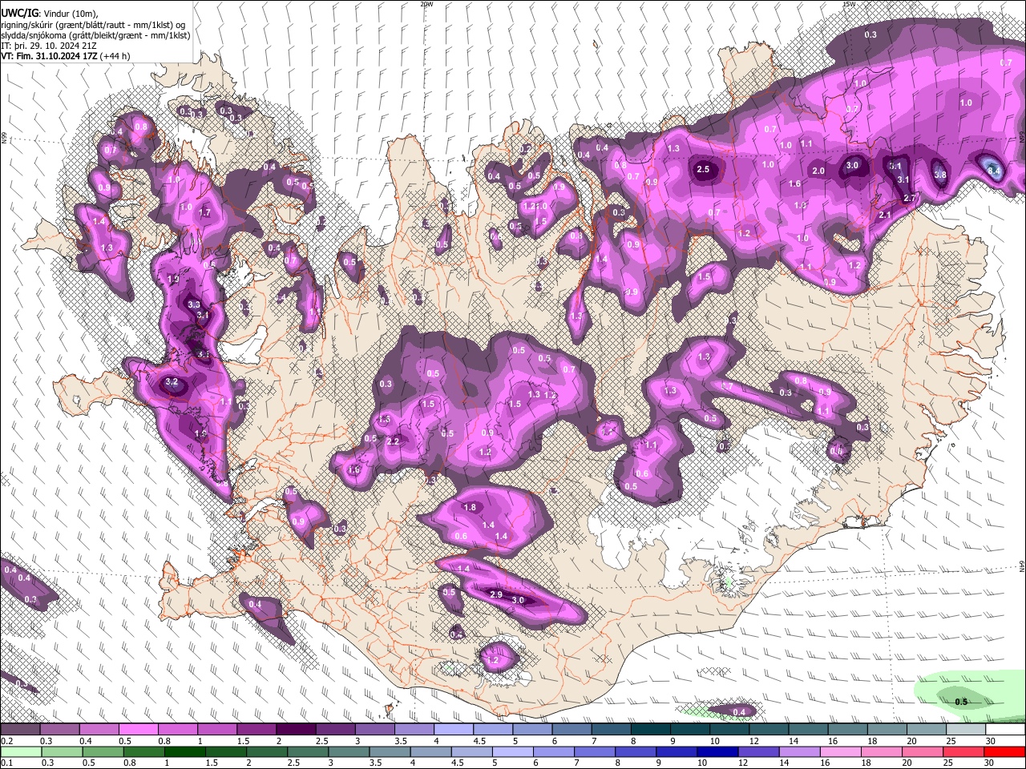Click the darkest purple swatch after 2 in the snow legend
Image resolution: width=1026 pixels, height=769 pixels.
(x=296, y=730)
